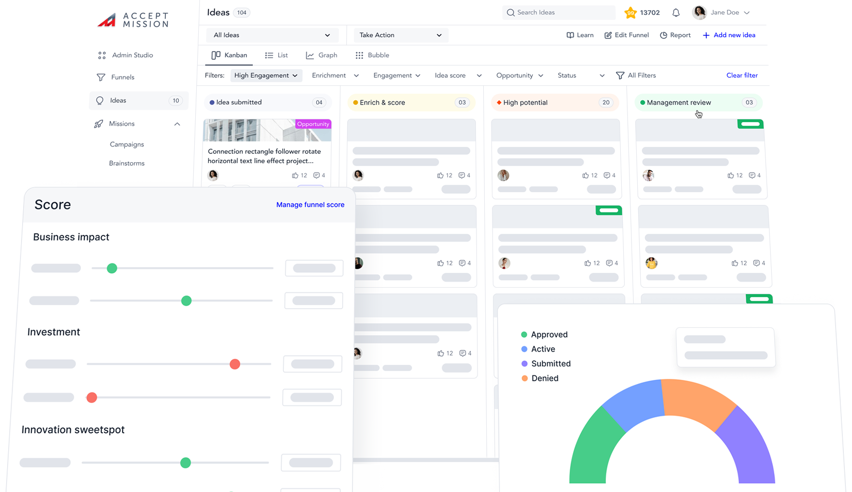This screenshot has height=492, width=852.
Task: Select the Brainstorms menu item
Action: (126, 163)
